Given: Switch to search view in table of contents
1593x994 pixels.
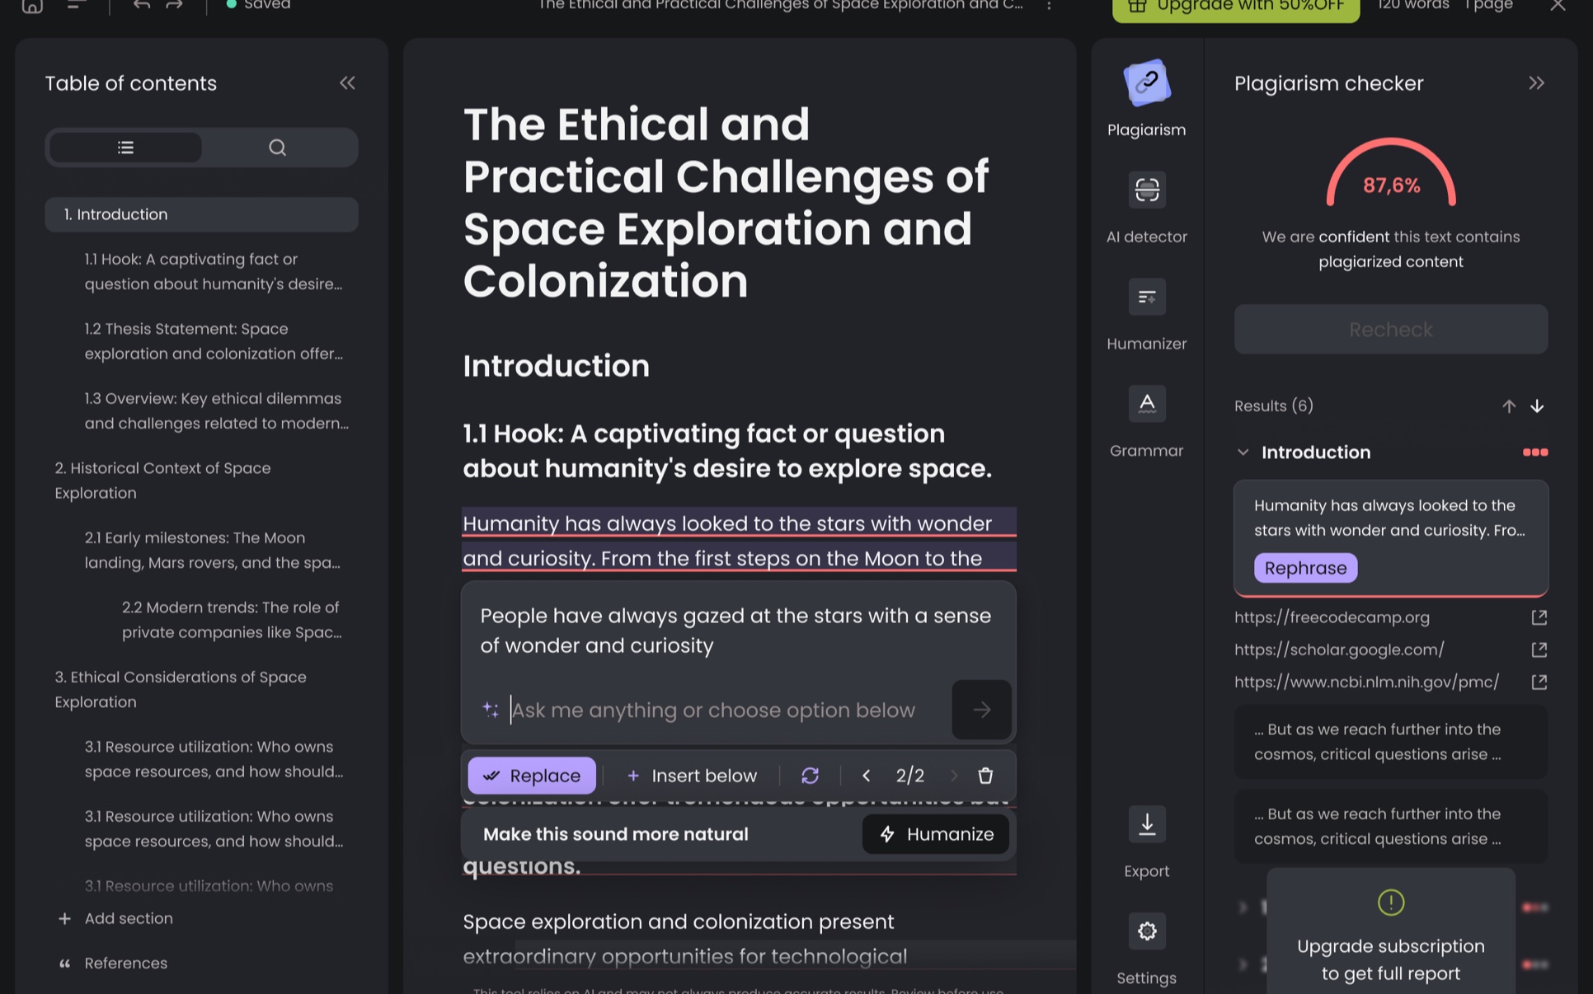Looking at the screenshot, I should click(278, 148).
